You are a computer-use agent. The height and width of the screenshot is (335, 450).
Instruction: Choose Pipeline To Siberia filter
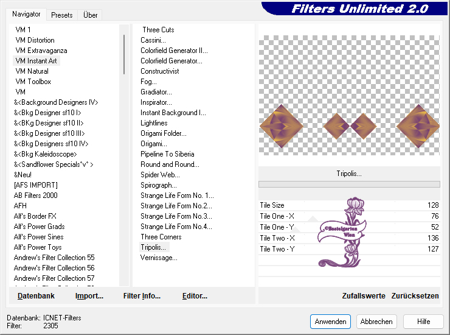[167, 154]
